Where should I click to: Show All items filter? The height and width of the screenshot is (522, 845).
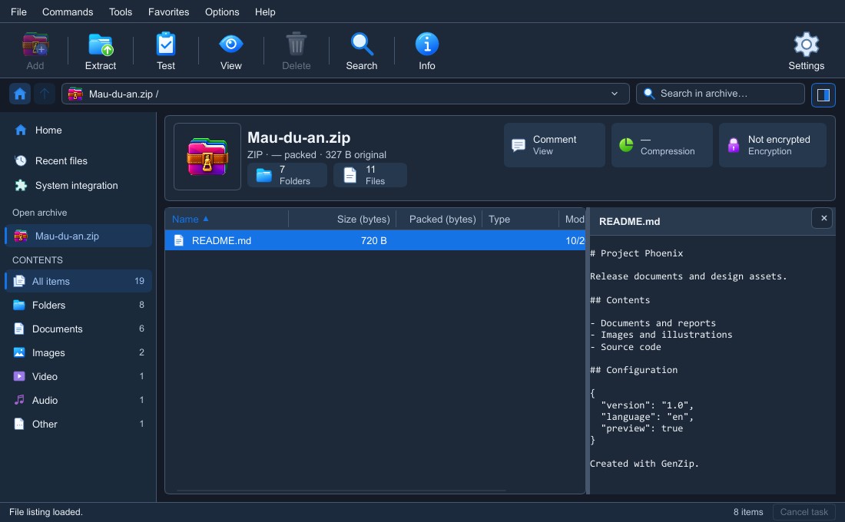coord(78,281)
